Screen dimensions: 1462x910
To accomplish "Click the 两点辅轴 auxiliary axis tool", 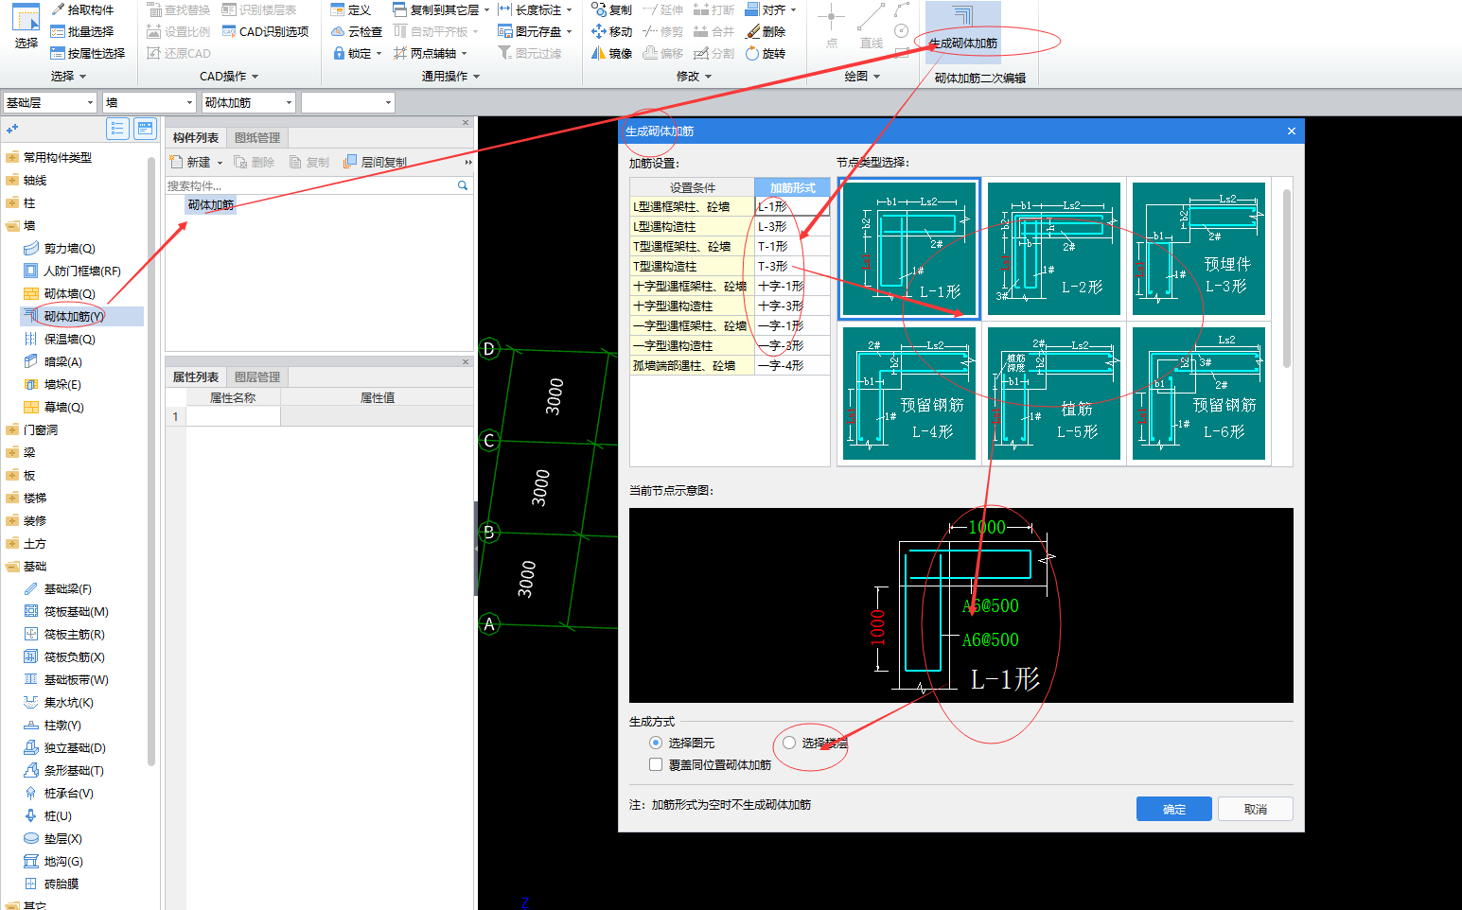I will [x=425, y=53].
